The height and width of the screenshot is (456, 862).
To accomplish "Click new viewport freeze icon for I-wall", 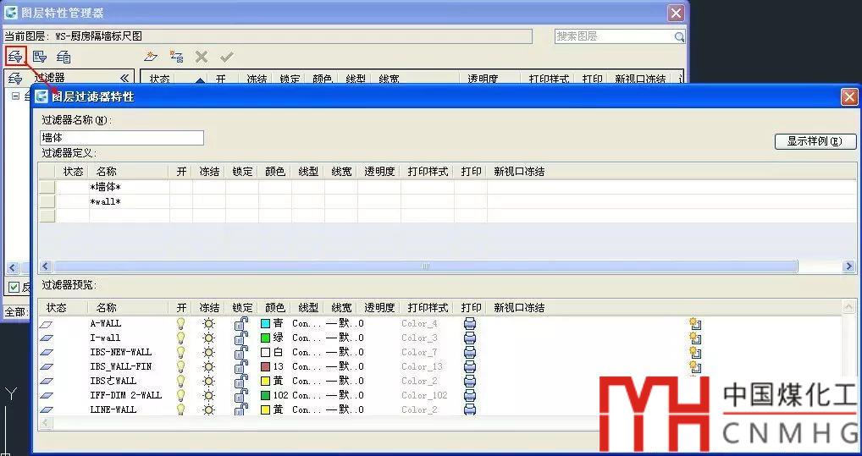I will [x=695, y=338].
